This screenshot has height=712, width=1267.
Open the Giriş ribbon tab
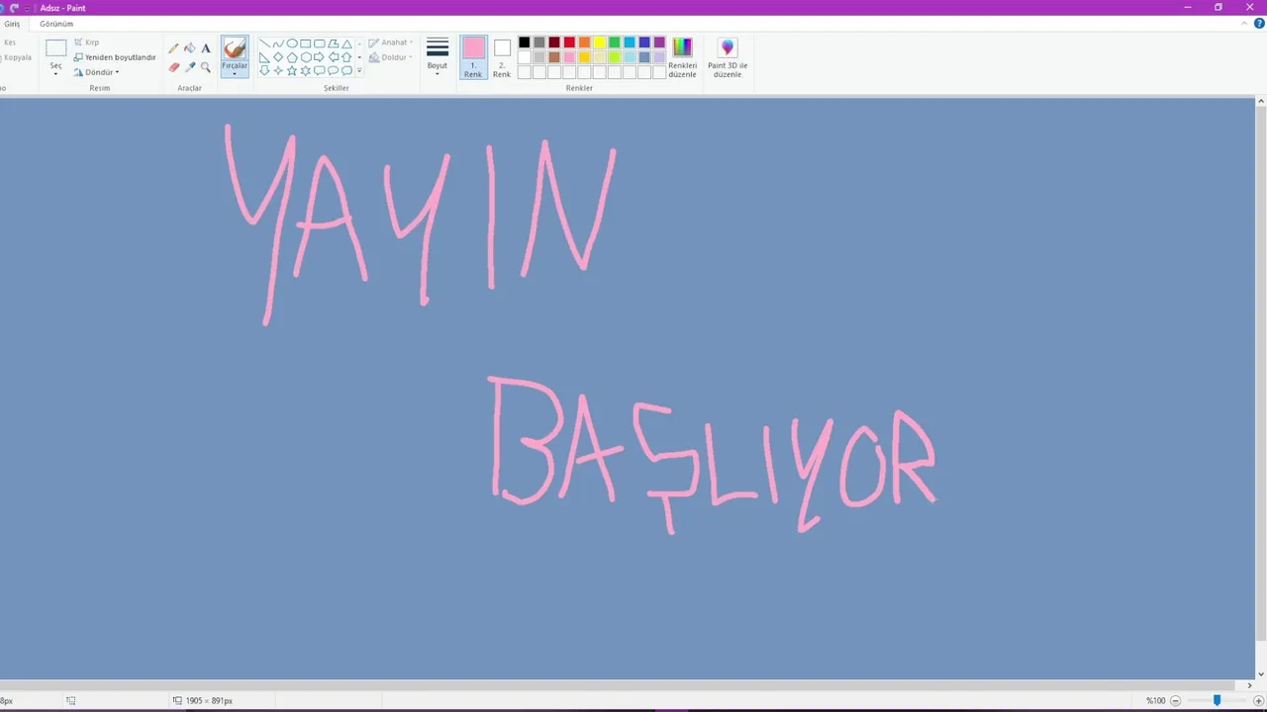(x=12, y=24)
